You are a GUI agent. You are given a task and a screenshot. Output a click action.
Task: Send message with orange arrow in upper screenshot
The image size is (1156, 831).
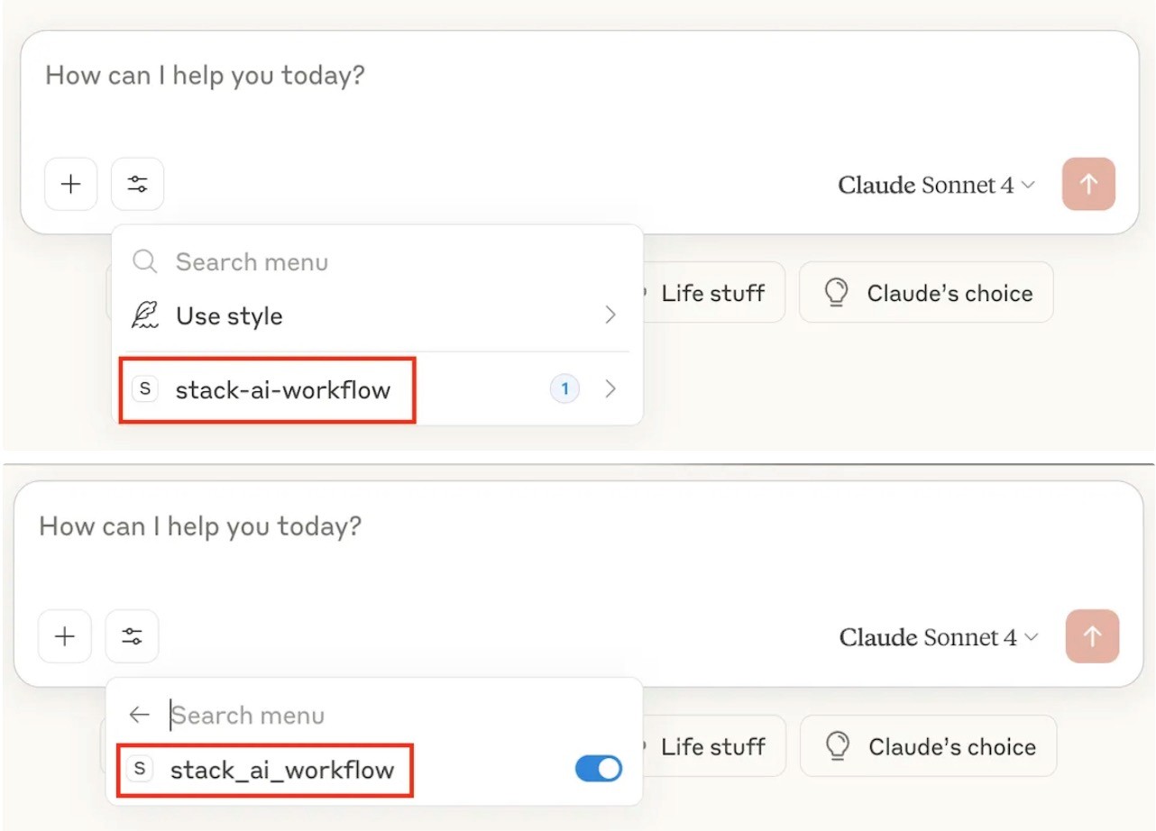pos(1088,184)
